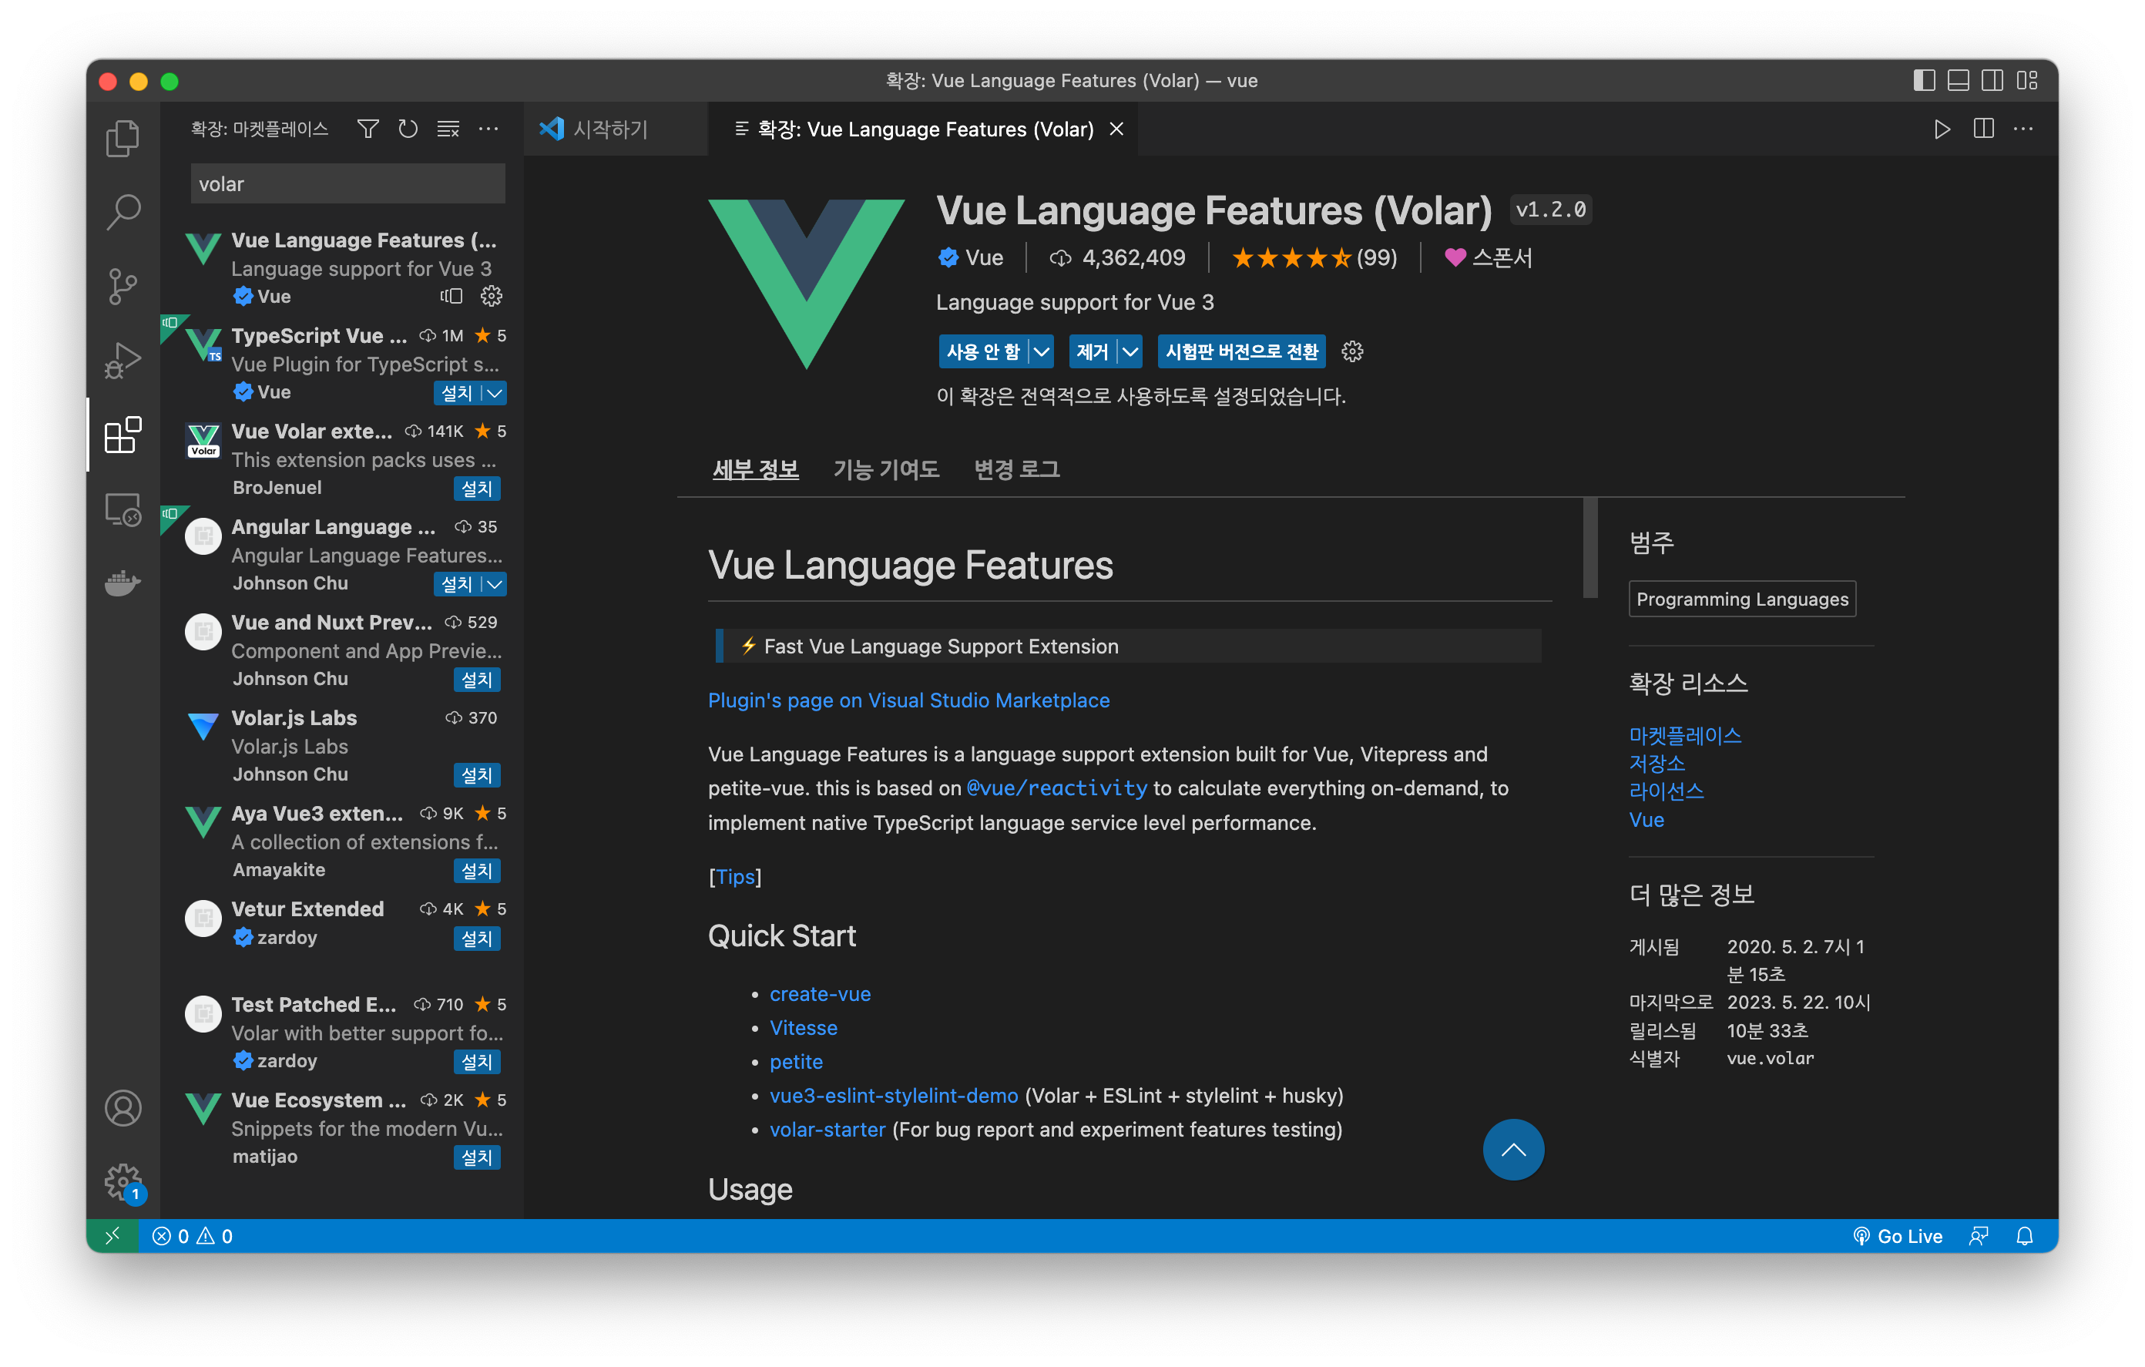Click the 마켓플레이스 resource link
Screen dimensions: 2145x1367
[x=1684, y=735]
